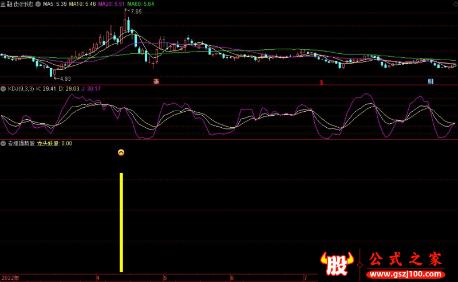The height and width of the screenshot is (282, 458).
Task: Click the blue 财 financial report marker
Action: tap(431, 81)
